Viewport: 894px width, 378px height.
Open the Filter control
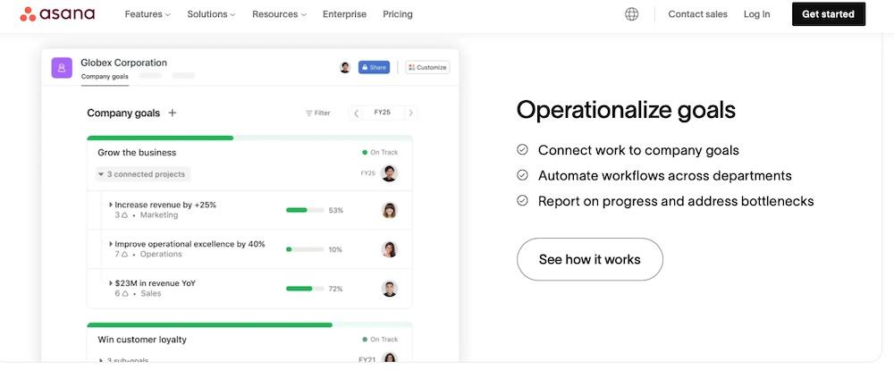[318, 113]
